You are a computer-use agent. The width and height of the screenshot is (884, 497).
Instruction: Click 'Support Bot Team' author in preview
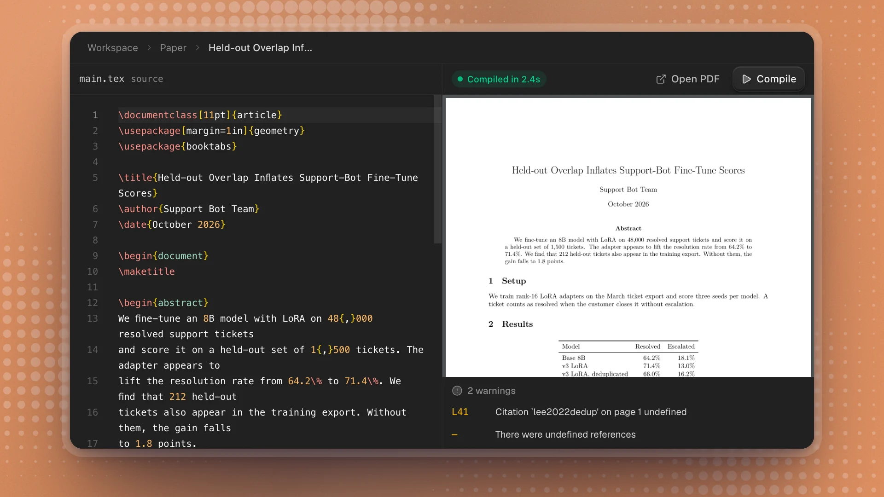pos(628,190)
